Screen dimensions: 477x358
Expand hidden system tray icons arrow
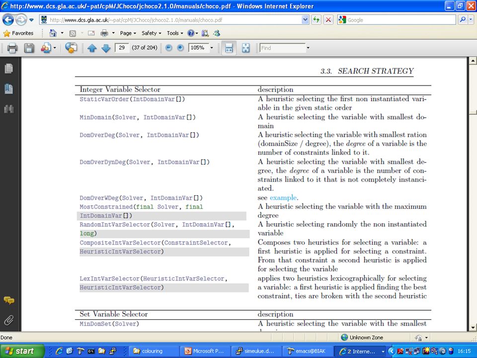392,351
